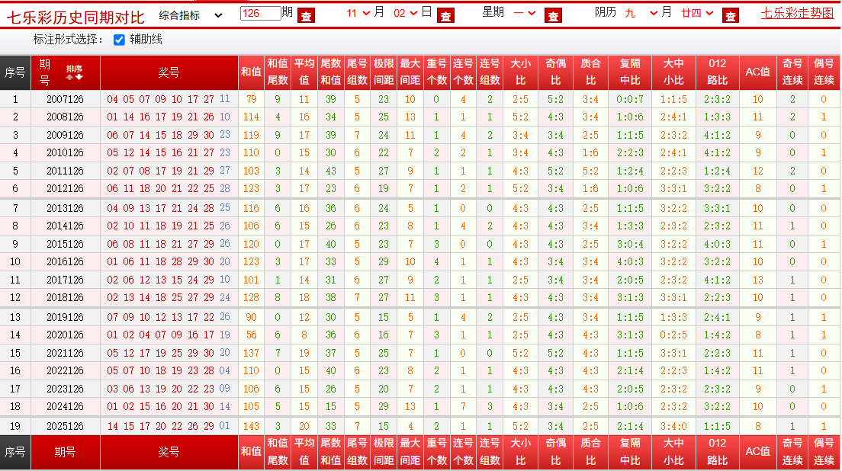Select the period cell 2019126

pos(65,317)
